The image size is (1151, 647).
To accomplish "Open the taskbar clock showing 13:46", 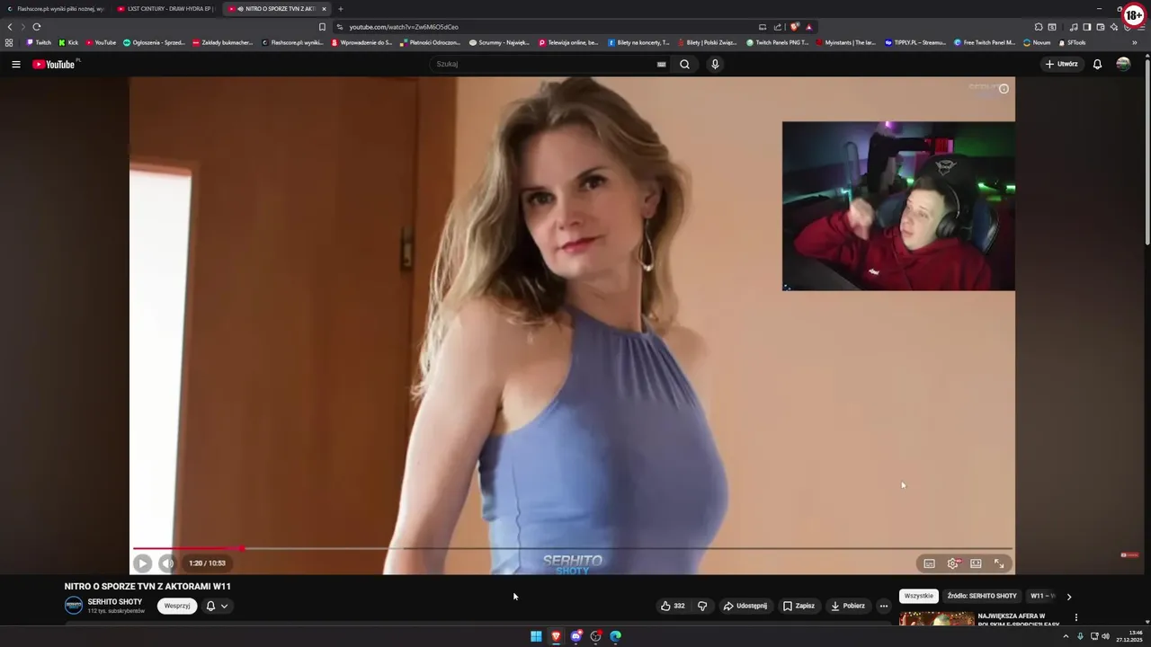I will tap(1129, 636).
